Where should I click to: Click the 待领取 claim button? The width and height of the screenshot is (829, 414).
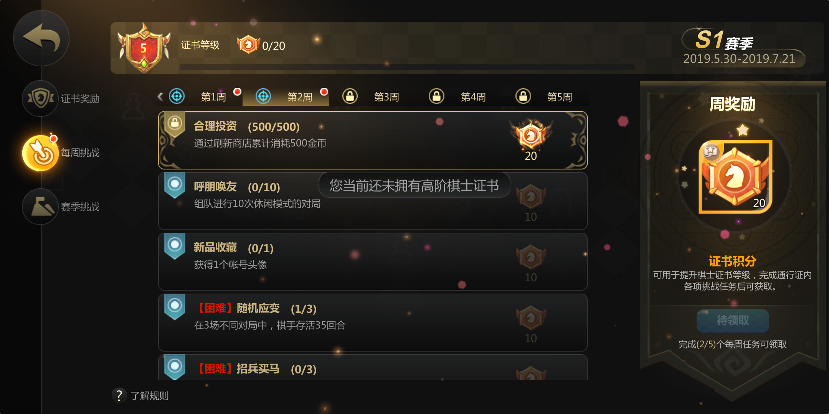tap(733, 320)
